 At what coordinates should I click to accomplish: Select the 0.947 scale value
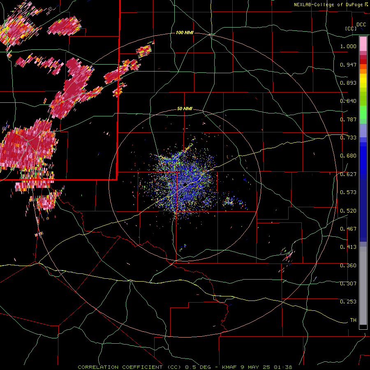point(348,65)
